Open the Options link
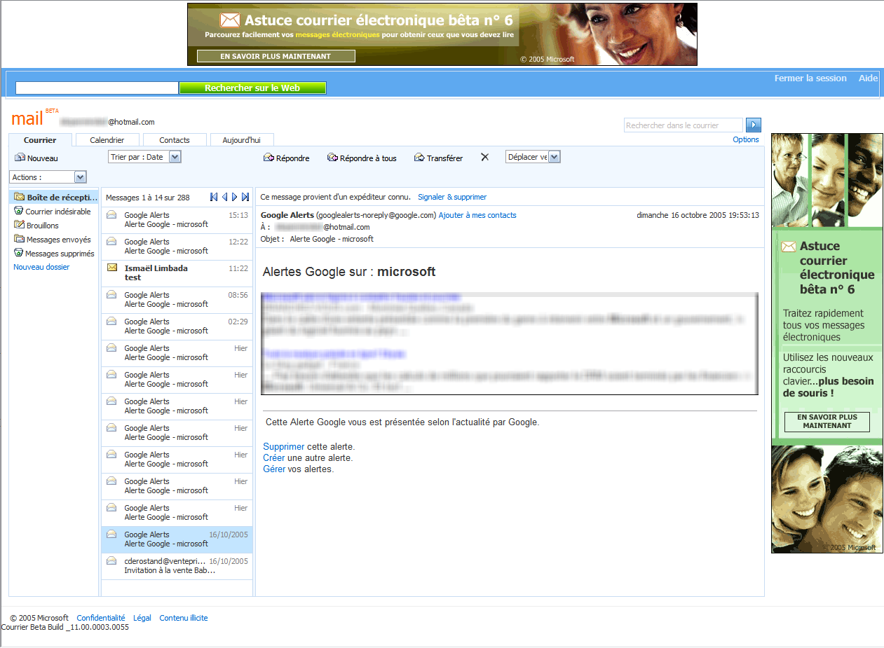The width and height of the screenshot is (884, 648). (746, 139)
